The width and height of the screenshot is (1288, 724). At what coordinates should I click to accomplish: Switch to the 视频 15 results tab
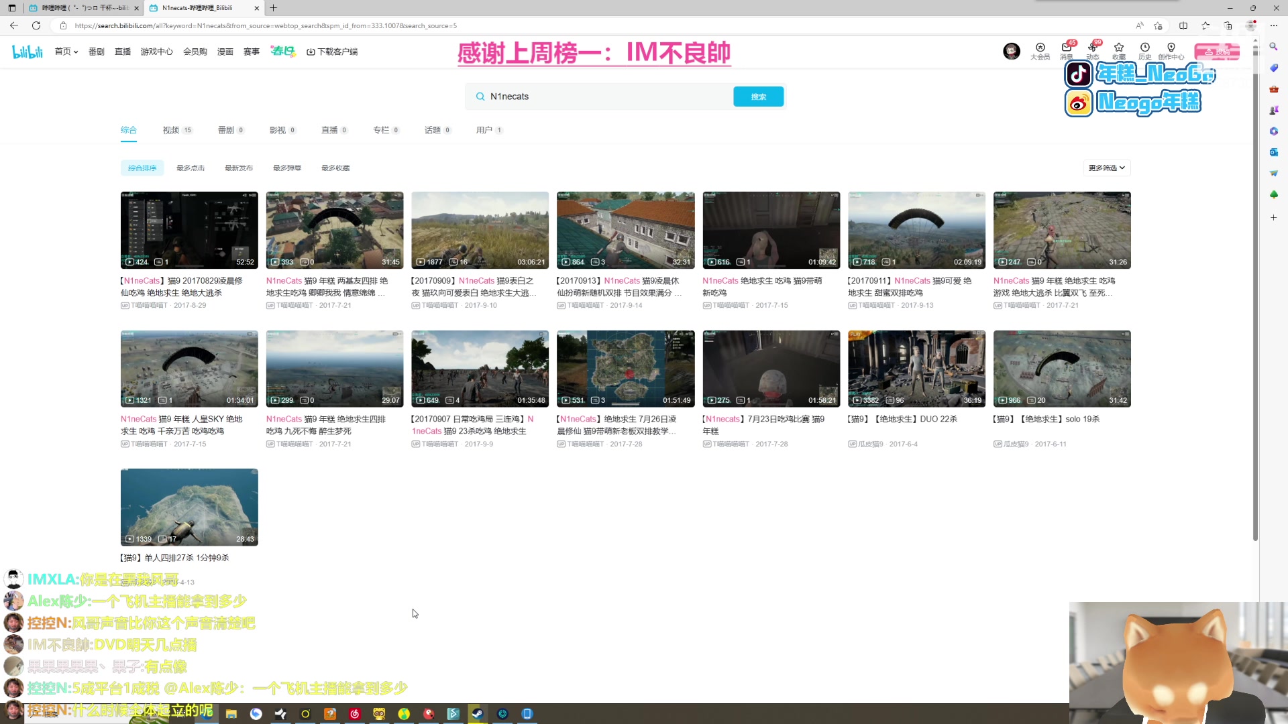click(x=178, y=130)
